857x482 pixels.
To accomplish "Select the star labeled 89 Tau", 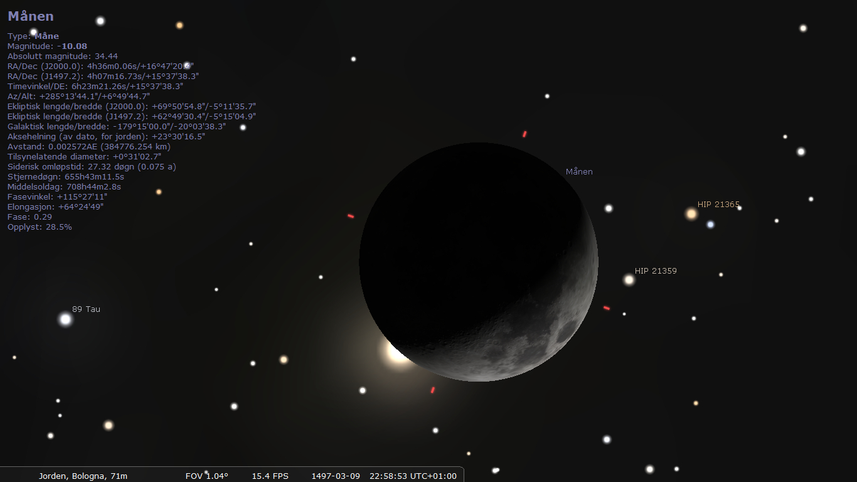I will (65, 319).
